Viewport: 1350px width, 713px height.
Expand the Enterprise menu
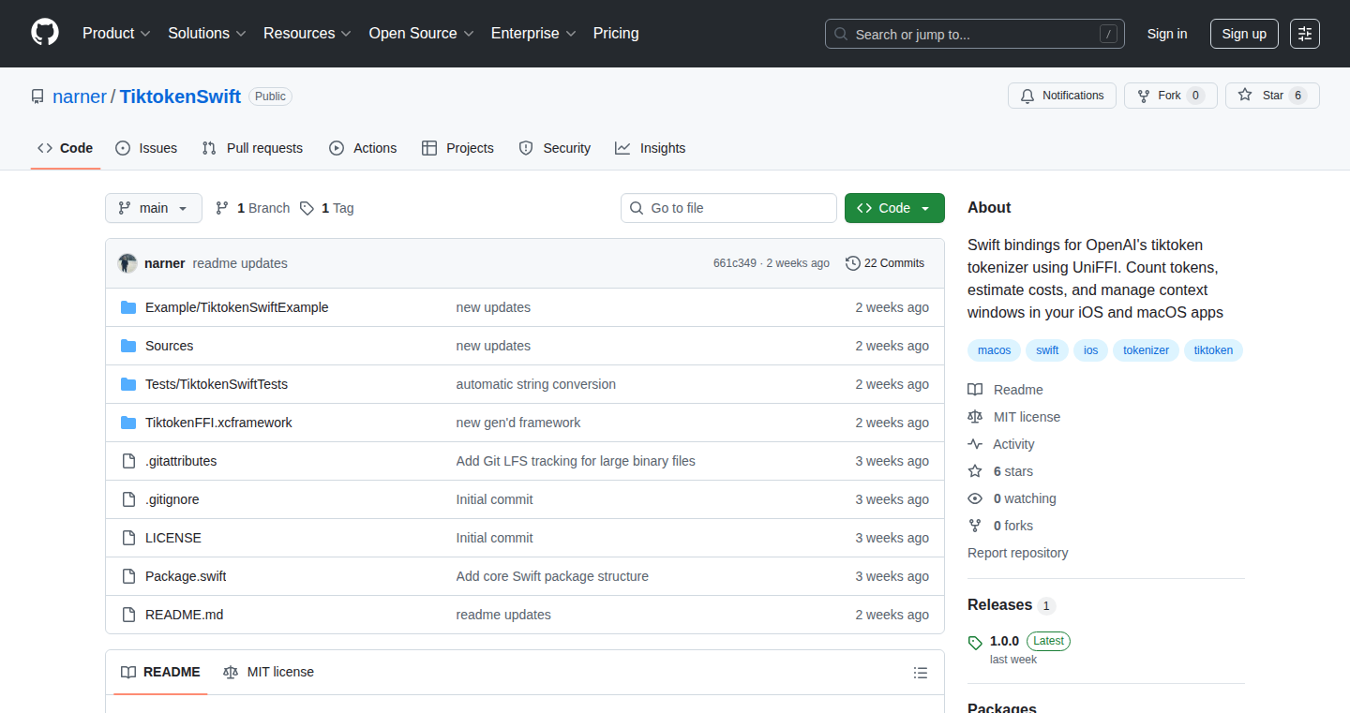[533, 33]
